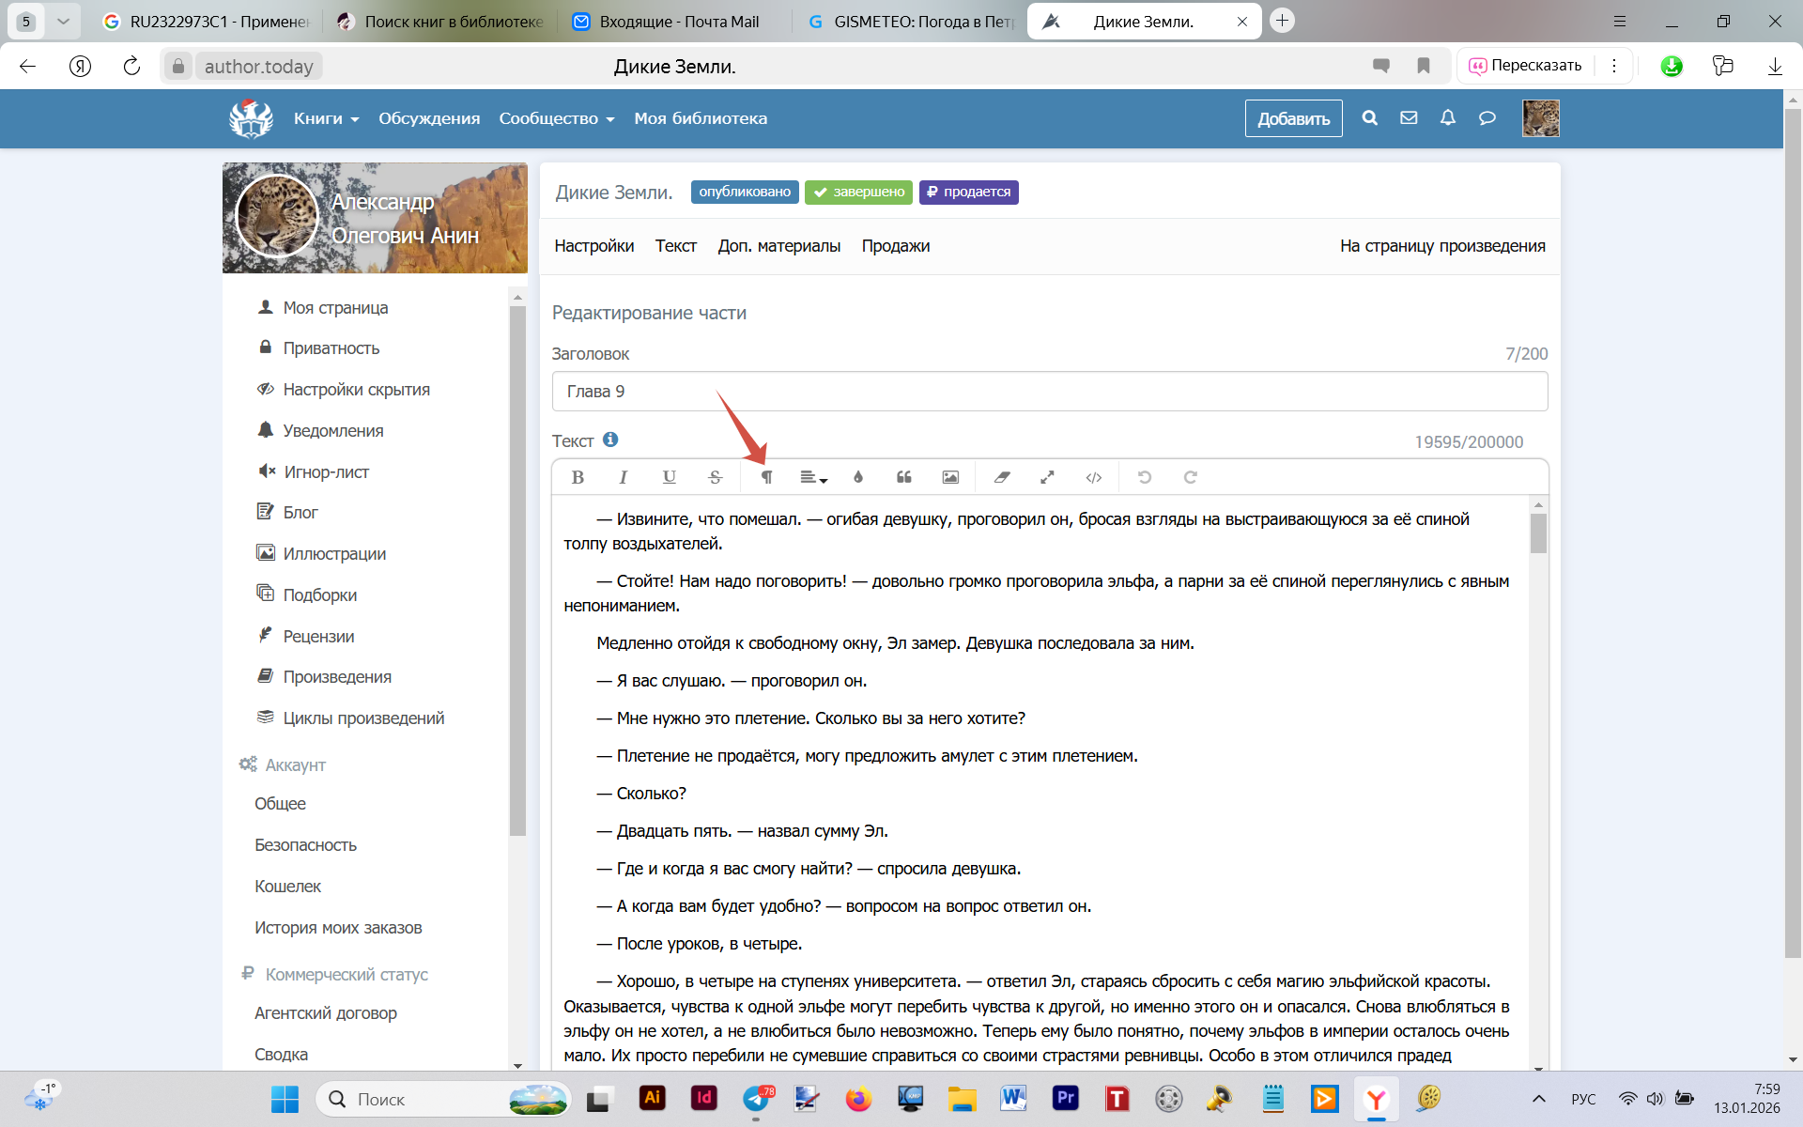Toggle italic formatting in editor toolbar
Screen dimensions: 1803x1127
(623, 477)
